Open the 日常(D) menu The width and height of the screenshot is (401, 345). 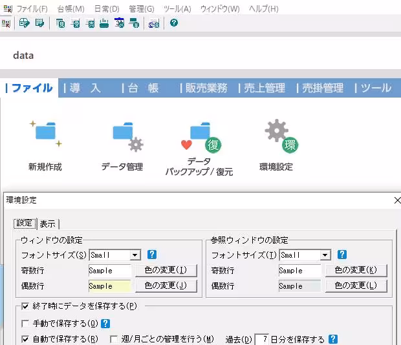point(107,9)
